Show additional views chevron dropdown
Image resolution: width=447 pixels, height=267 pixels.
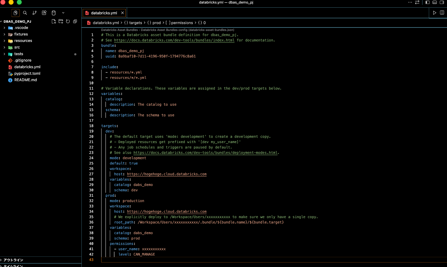click(63, 13)
